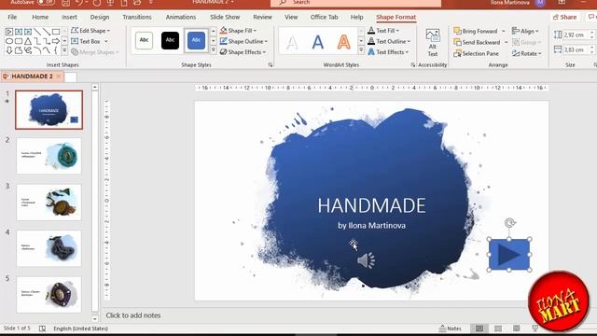Click Bring Forward button

point(476,31)
